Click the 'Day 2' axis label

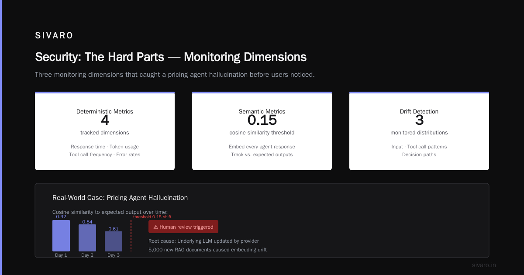coord(87,255)
